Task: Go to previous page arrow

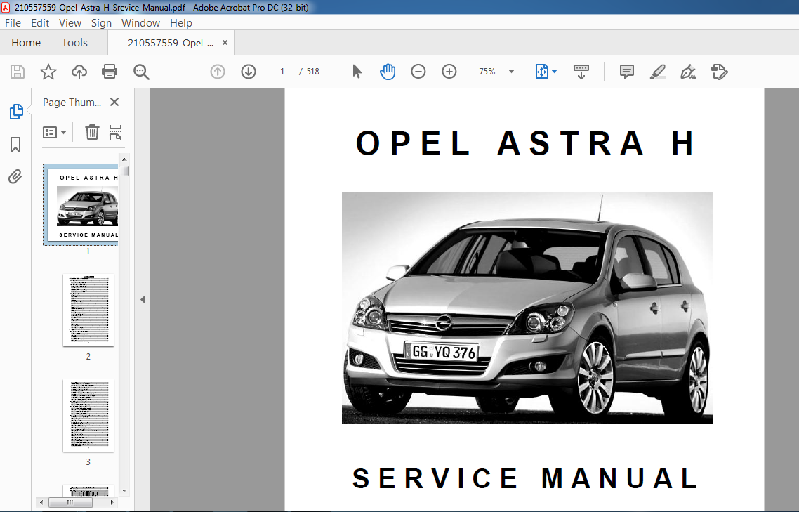Action: pos(218,72)
